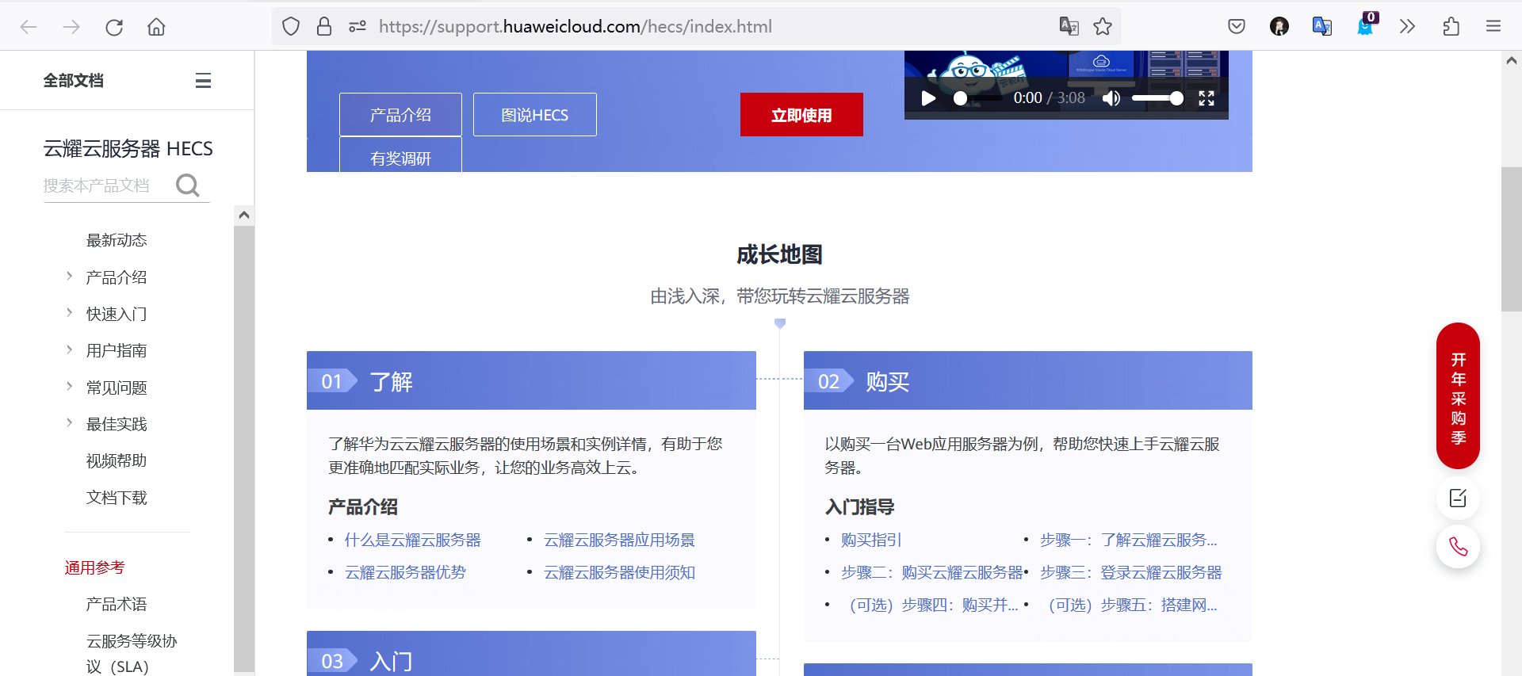Open the browser home page
Image resolution: width=1522 pixels, height=676 pixels.
point(156,27)
